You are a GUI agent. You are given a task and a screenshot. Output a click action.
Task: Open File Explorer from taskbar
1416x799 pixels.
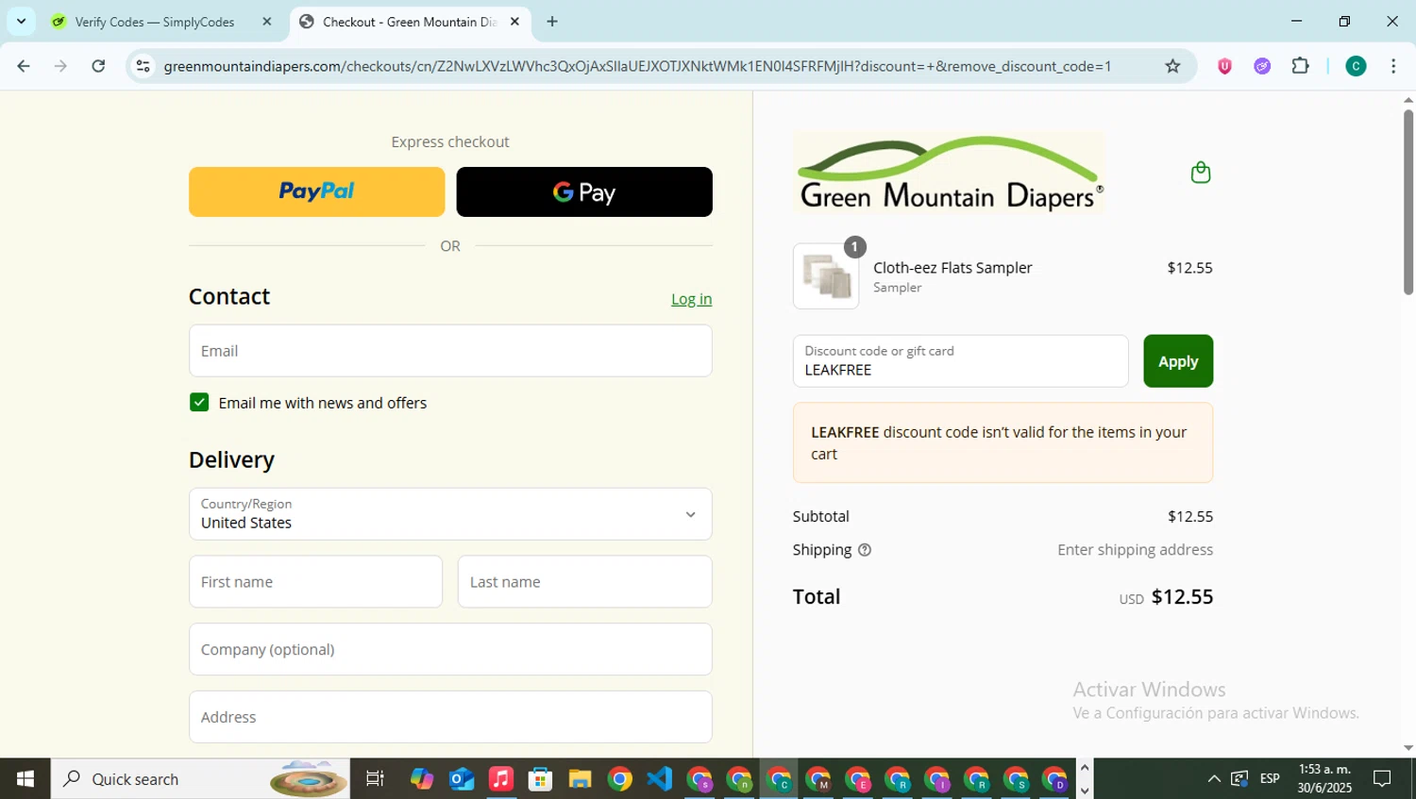(x=581, y=779)
